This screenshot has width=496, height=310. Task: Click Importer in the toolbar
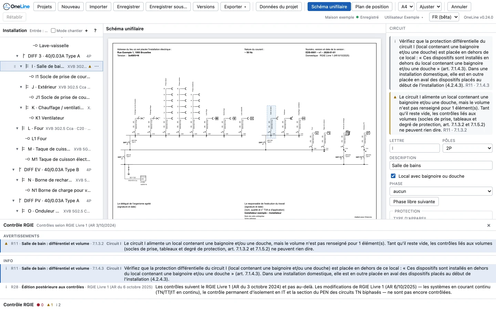pos(99,7)
